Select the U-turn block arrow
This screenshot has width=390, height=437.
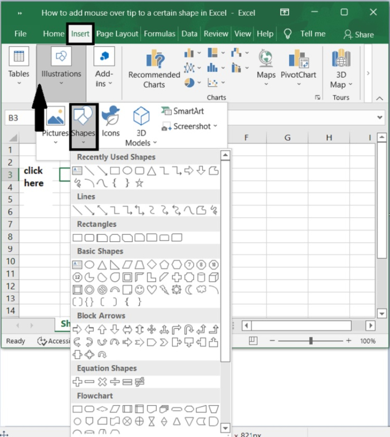point(189,330)
